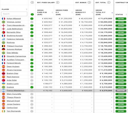Toggle the green verified filter checkmark in header
The width and height of the screenshot is (128, 113).
(x=32, y=14)
